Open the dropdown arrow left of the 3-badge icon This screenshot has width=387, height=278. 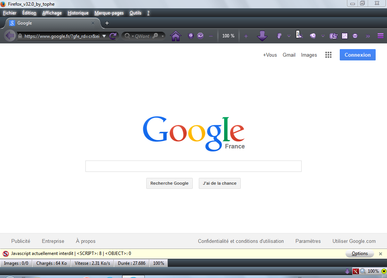pyautogui.click(x=289, y=36)
